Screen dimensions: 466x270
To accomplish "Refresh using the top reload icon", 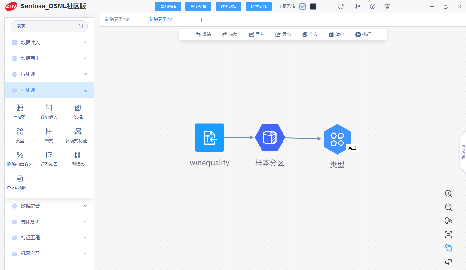I will click(341, 6).
